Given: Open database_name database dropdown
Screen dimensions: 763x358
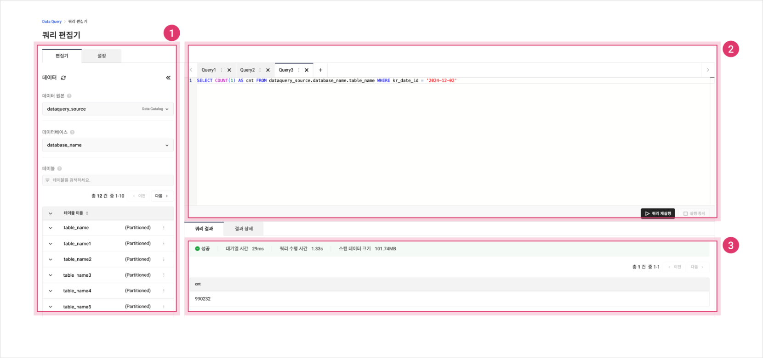Looking at the screenshot, I should coord(108,145).
